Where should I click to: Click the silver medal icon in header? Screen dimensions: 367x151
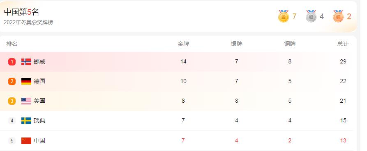tap(311, 16)
